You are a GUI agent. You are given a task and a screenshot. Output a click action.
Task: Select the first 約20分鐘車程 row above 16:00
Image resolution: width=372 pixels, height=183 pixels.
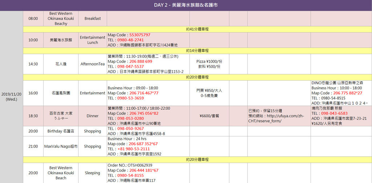pos(197,77)
